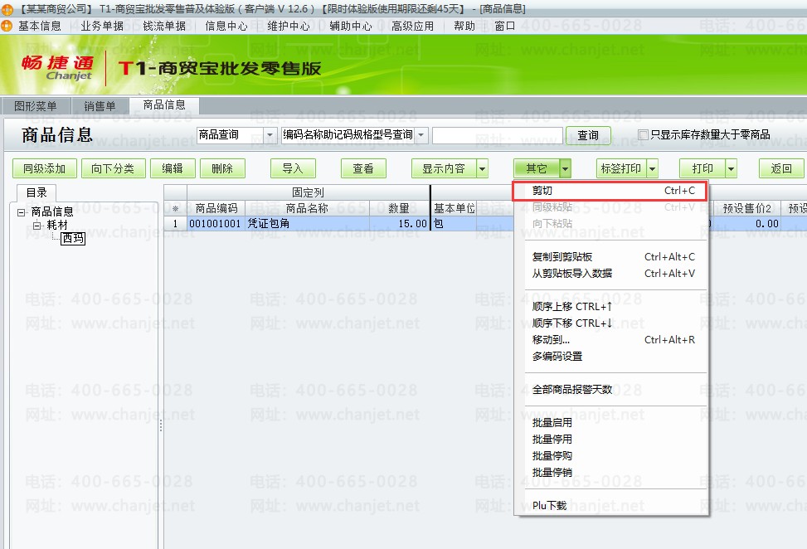Expand the 显示内容 dropdown arrow
This screenshot has width=807, height=549.
(x=482, y=169)
